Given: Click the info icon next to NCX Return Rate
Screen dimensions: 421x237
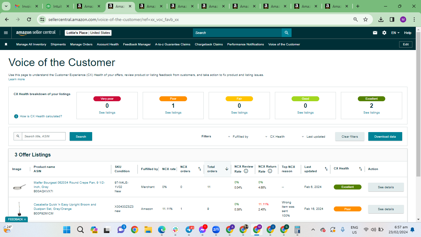Looking at the screenshot, I should pos(270,171).
